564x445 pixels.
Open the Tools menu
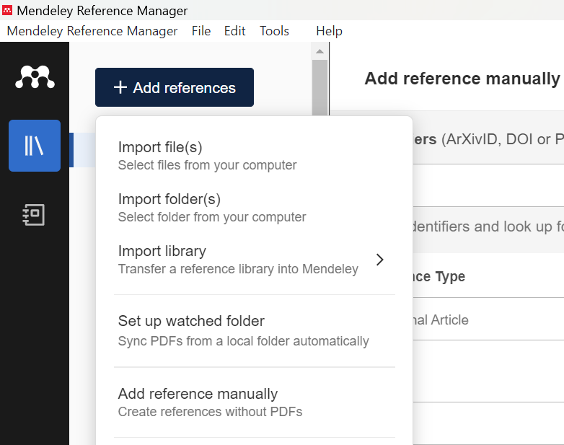274,31
